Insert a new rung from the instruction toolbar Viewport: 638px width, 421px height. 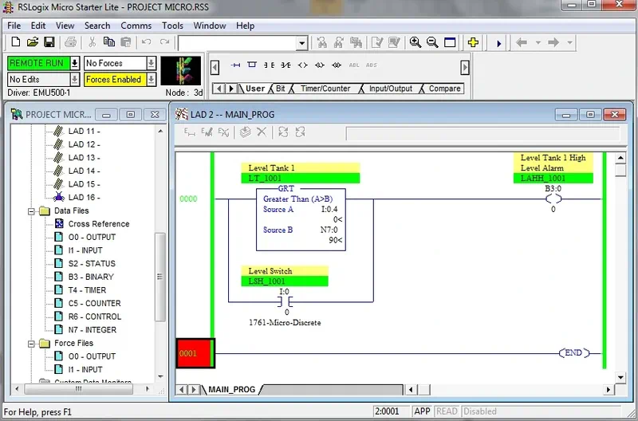[x=235, y=65]
